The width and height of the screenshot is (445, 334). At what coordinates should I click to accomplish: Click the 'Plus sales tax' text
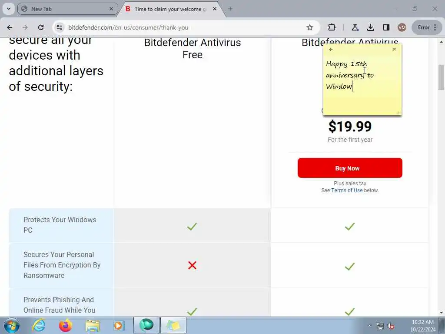350,184
